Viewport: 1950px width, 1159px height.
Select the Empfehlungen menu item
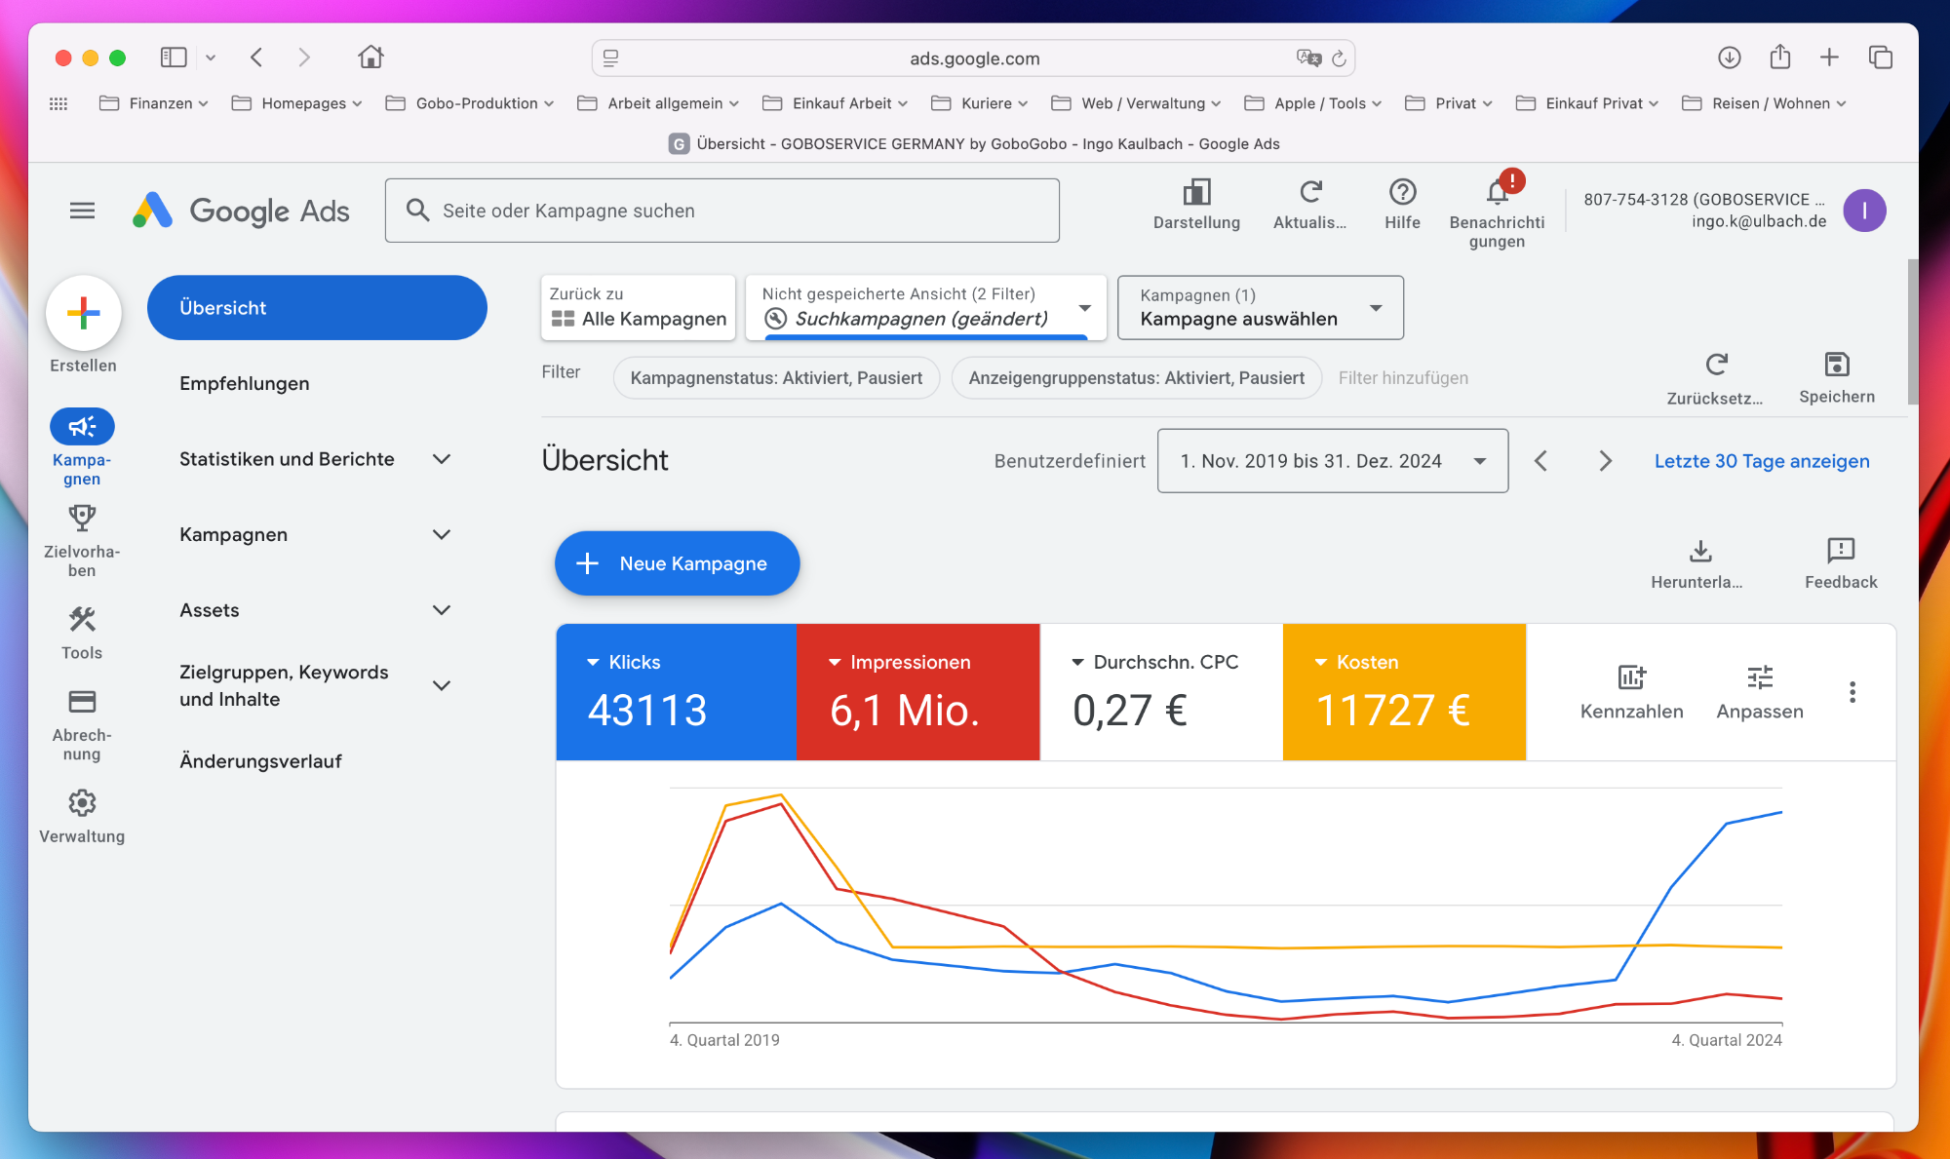[245, 384]
